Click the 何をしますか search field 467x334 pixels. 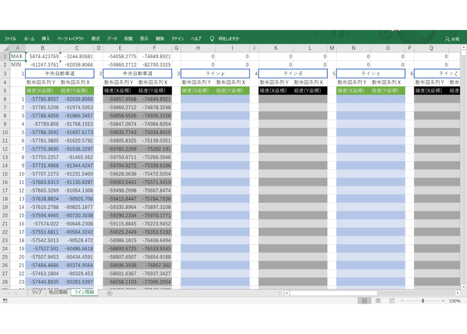point(229,38)
